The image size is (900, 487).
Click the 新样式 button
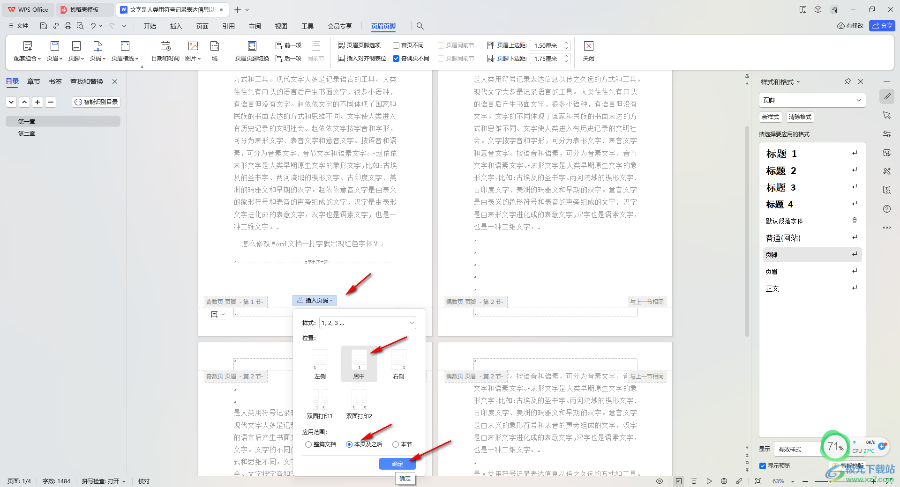(x=771, y=117)
